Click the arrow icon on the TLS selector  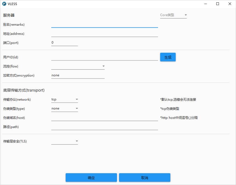coord(77,141)
